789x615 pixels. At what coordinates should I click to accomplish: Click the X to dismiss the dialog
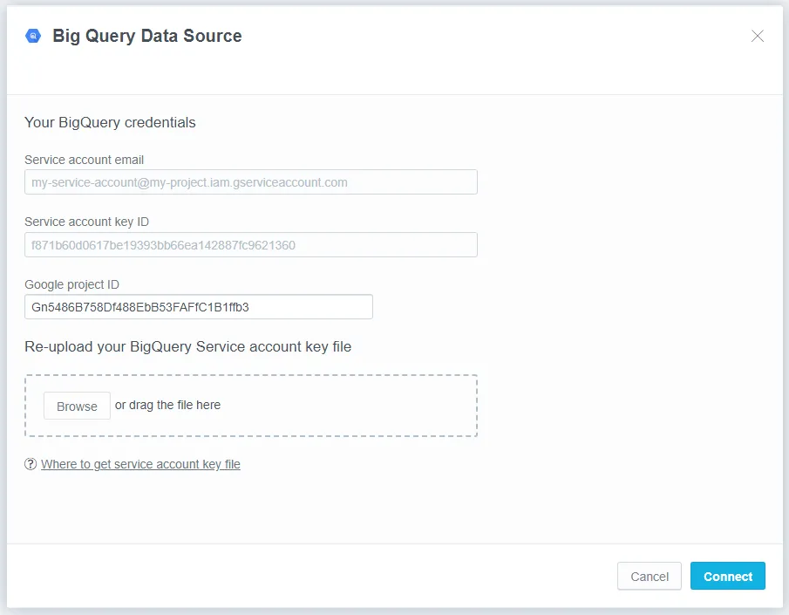(x=757, y=36)
